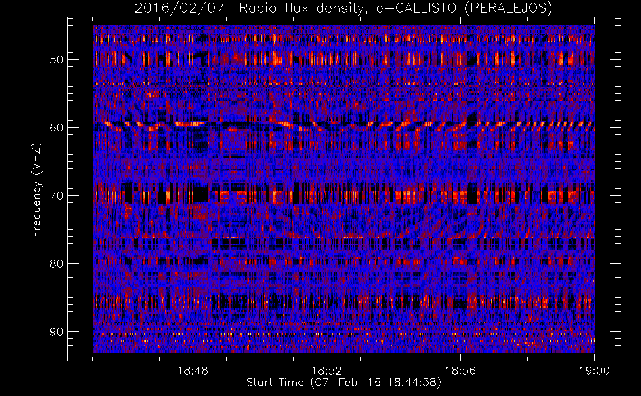
Task: Click the 70 frequency tick label
Action: tap(56, 196)
